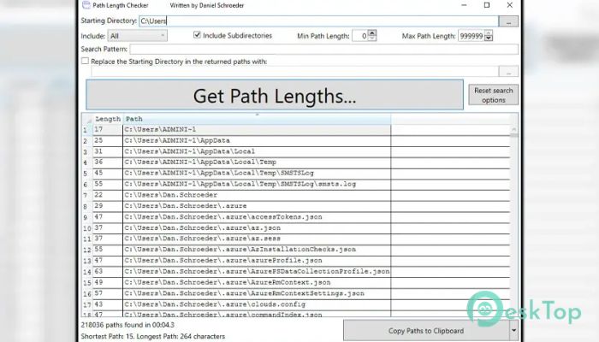Browse for the replacement directory folder
Image resolution: width=599 pixels, height=342 pixels.
508,71
